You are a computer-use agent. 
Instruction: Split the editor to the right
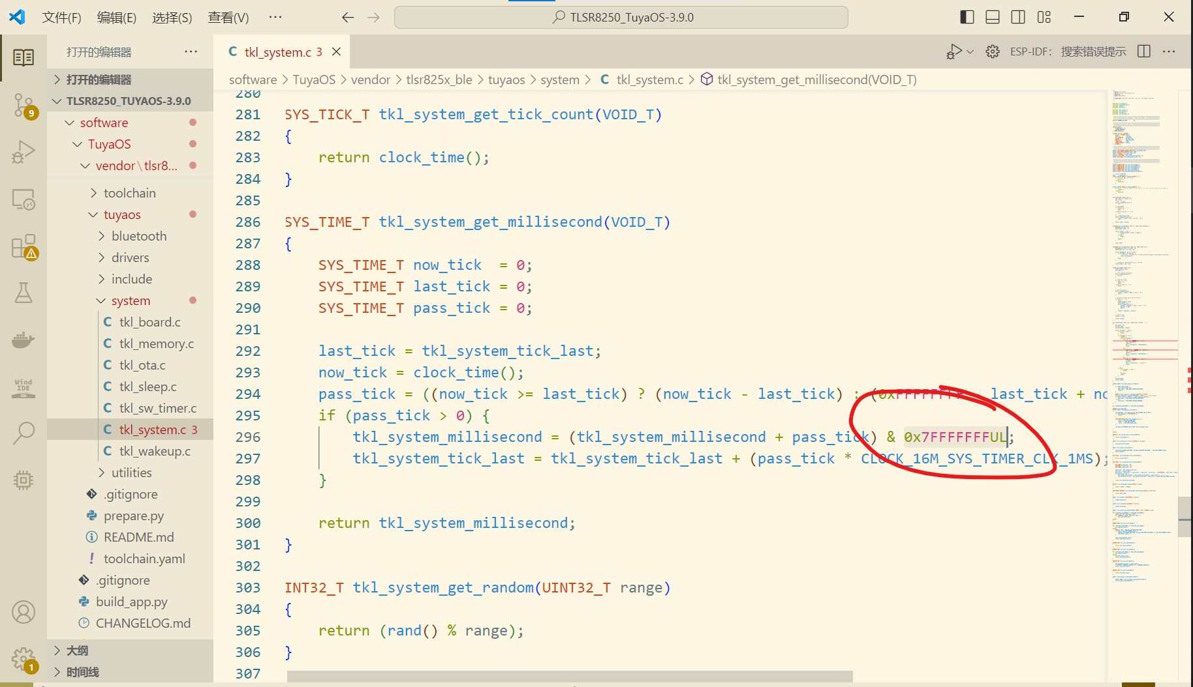click(x=1144, y=51)
